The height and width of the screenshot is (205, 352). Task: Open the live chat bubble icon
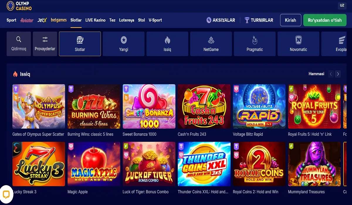6,194
